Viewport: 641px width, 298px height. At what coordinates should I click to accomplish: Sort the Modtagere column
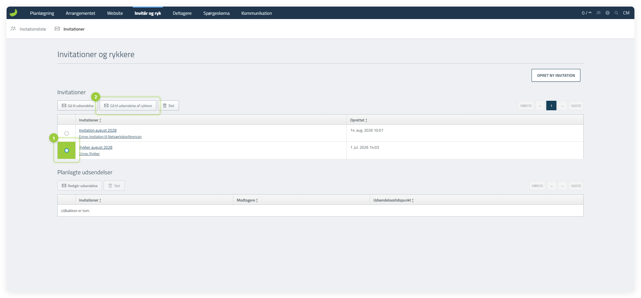click(x=247, y=200)
